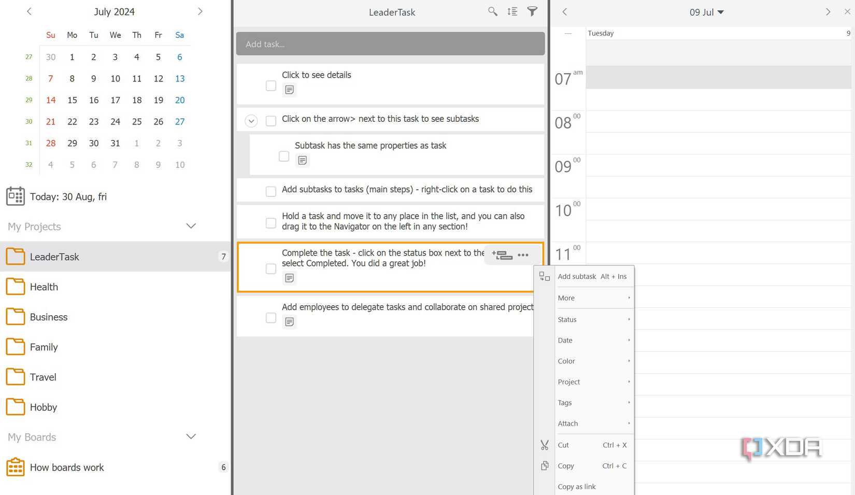Expand the Attach submenu
Viewport: 855px width, 495px height.
(x=594, y=423)
